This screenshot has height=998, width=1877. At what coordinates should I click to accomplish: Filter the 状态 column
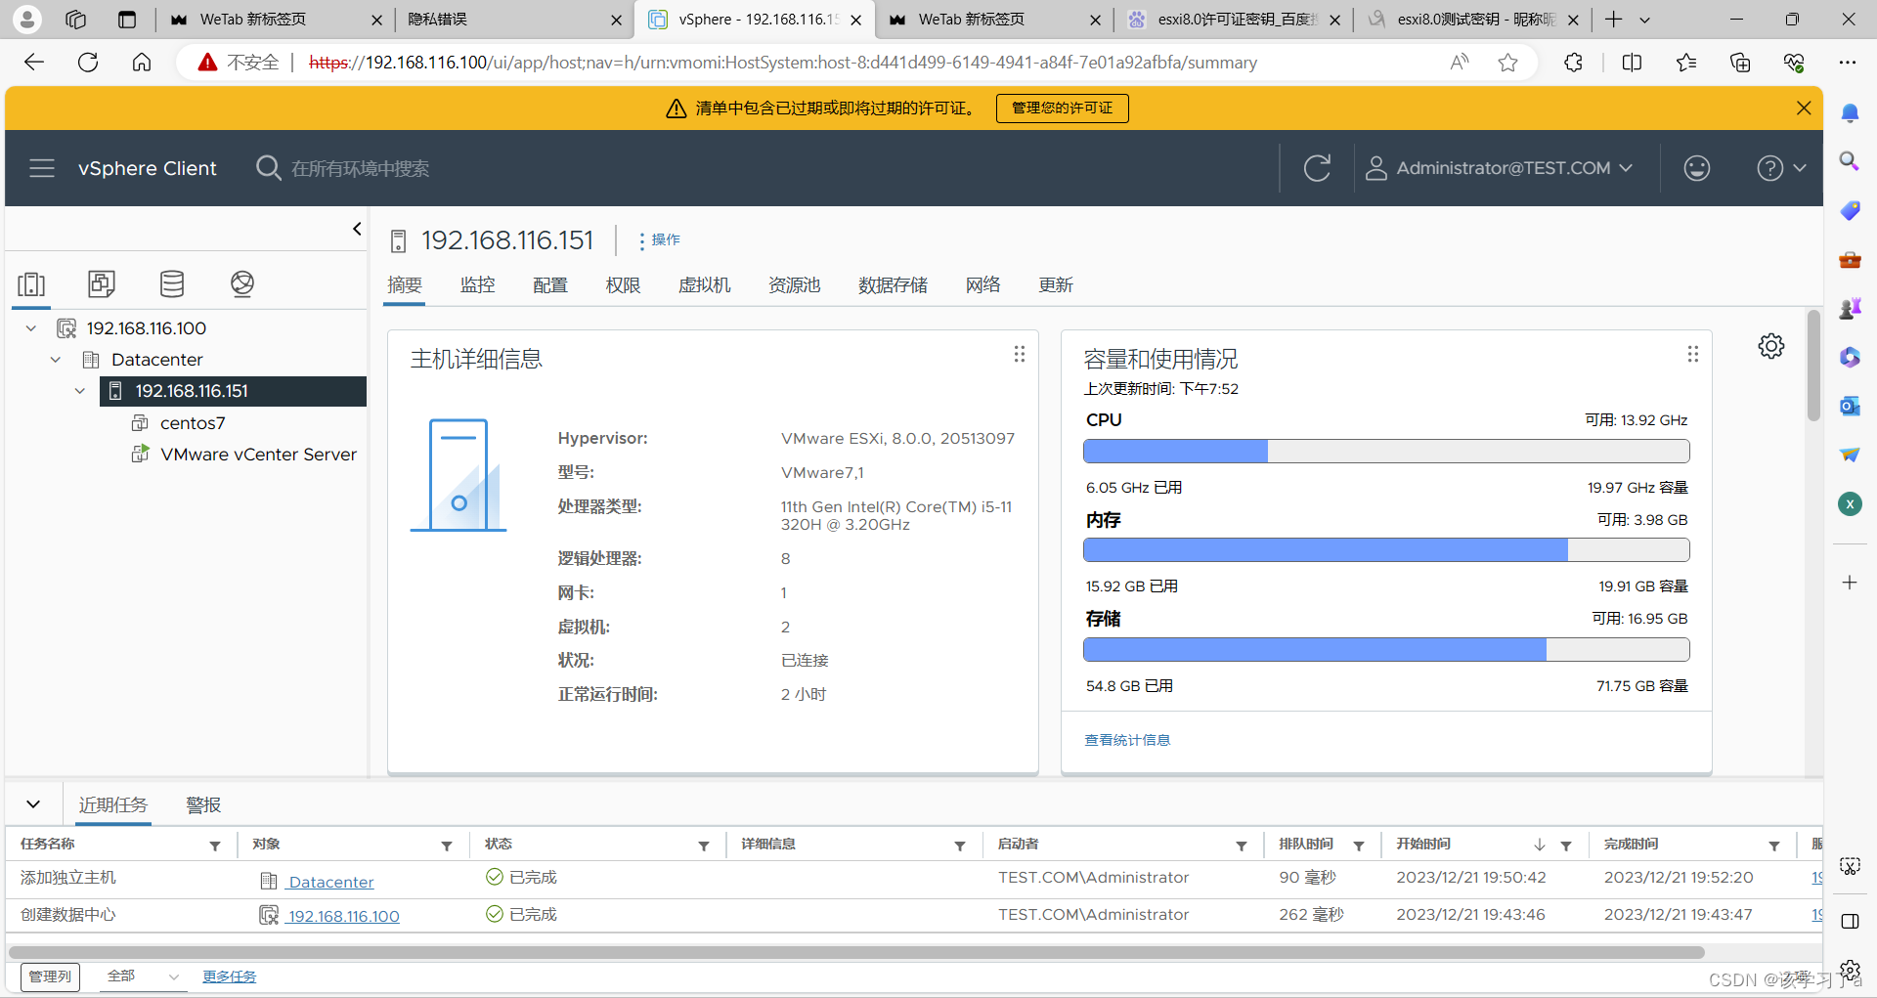coord(704,846)
